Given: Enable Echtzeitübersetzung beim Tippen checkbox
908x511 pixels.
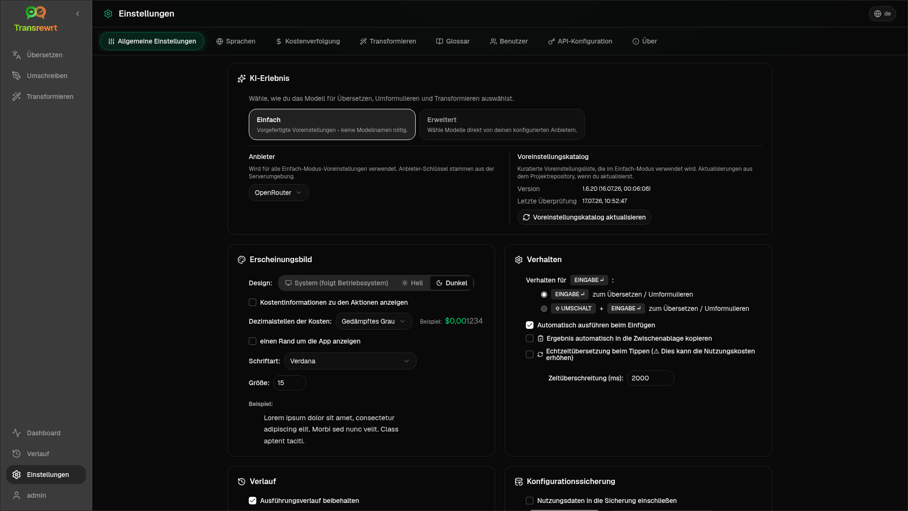Looking at the screenshot, I should tap(530, 354).
